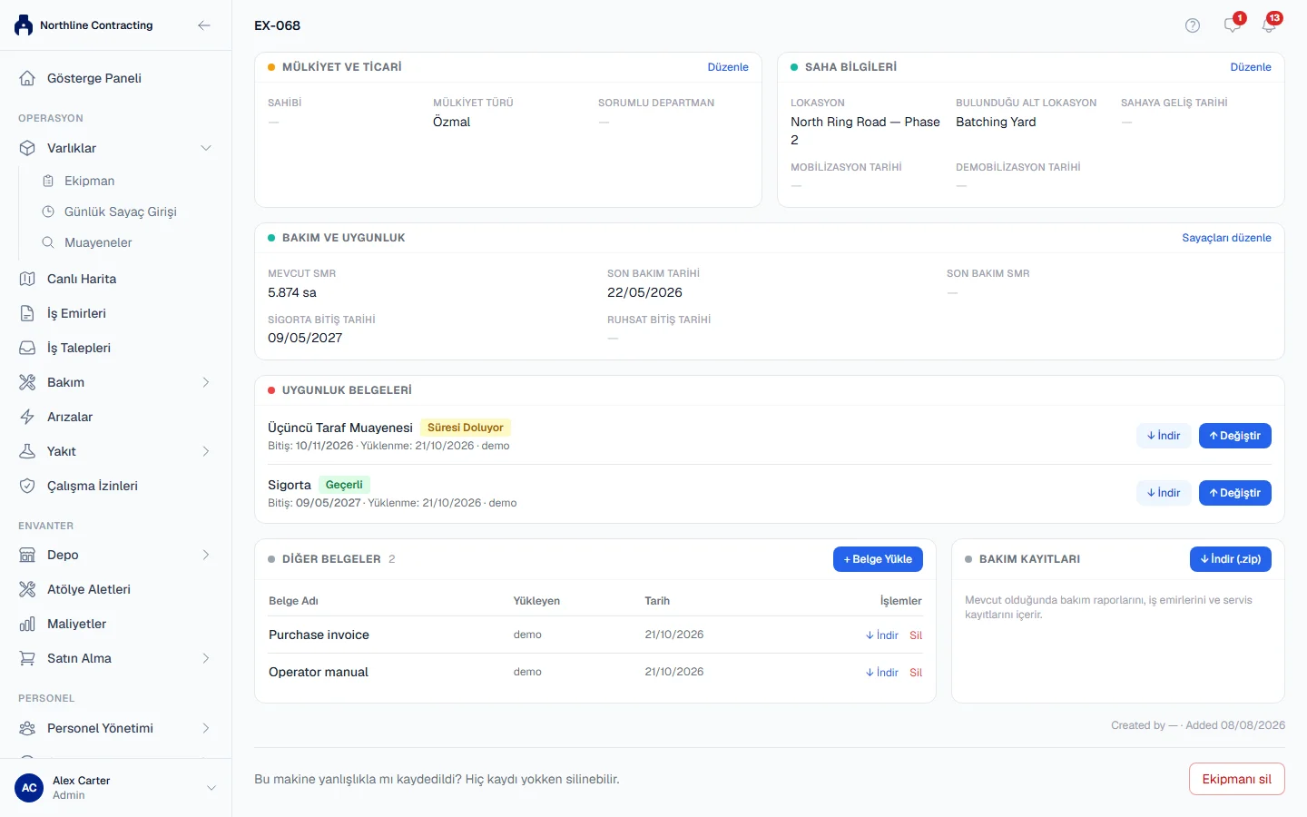This screenshot has height=817, width=1307.
Task: Click the Atölye Aletleri tools icon
Action: (x=27, y=589)
